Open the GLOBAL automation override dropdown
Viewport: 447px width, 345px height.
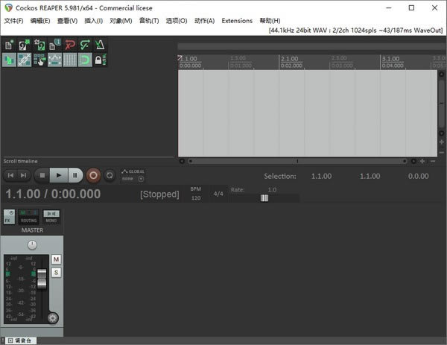click(x=133, y=174)
